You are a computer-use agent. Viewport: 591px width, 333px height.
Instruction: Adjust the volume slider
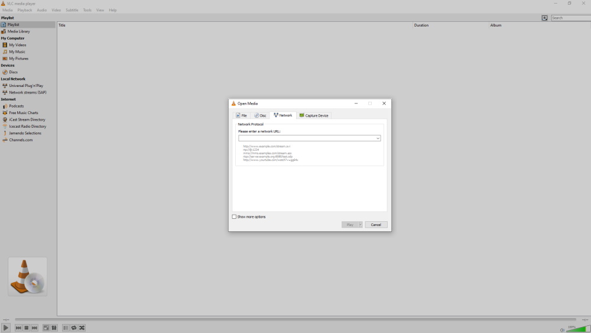click(x=578, y=329)
